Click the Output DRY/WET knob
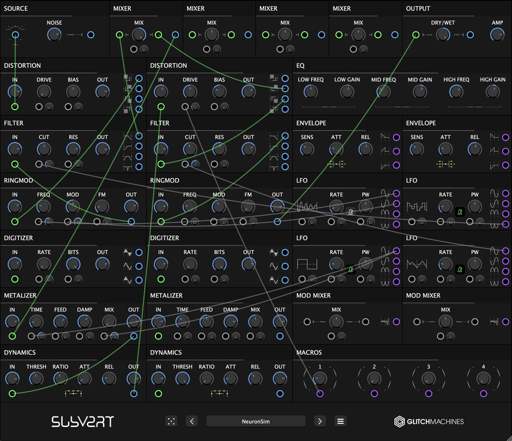 443,35
